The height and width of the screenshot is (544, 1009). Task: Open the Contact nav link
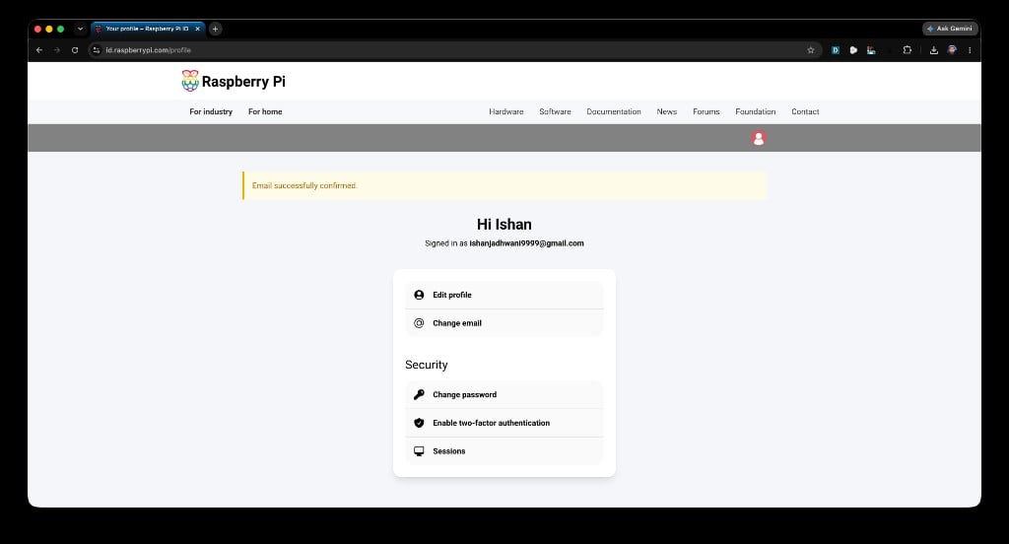pyautogui.click(x=805, y=111)
